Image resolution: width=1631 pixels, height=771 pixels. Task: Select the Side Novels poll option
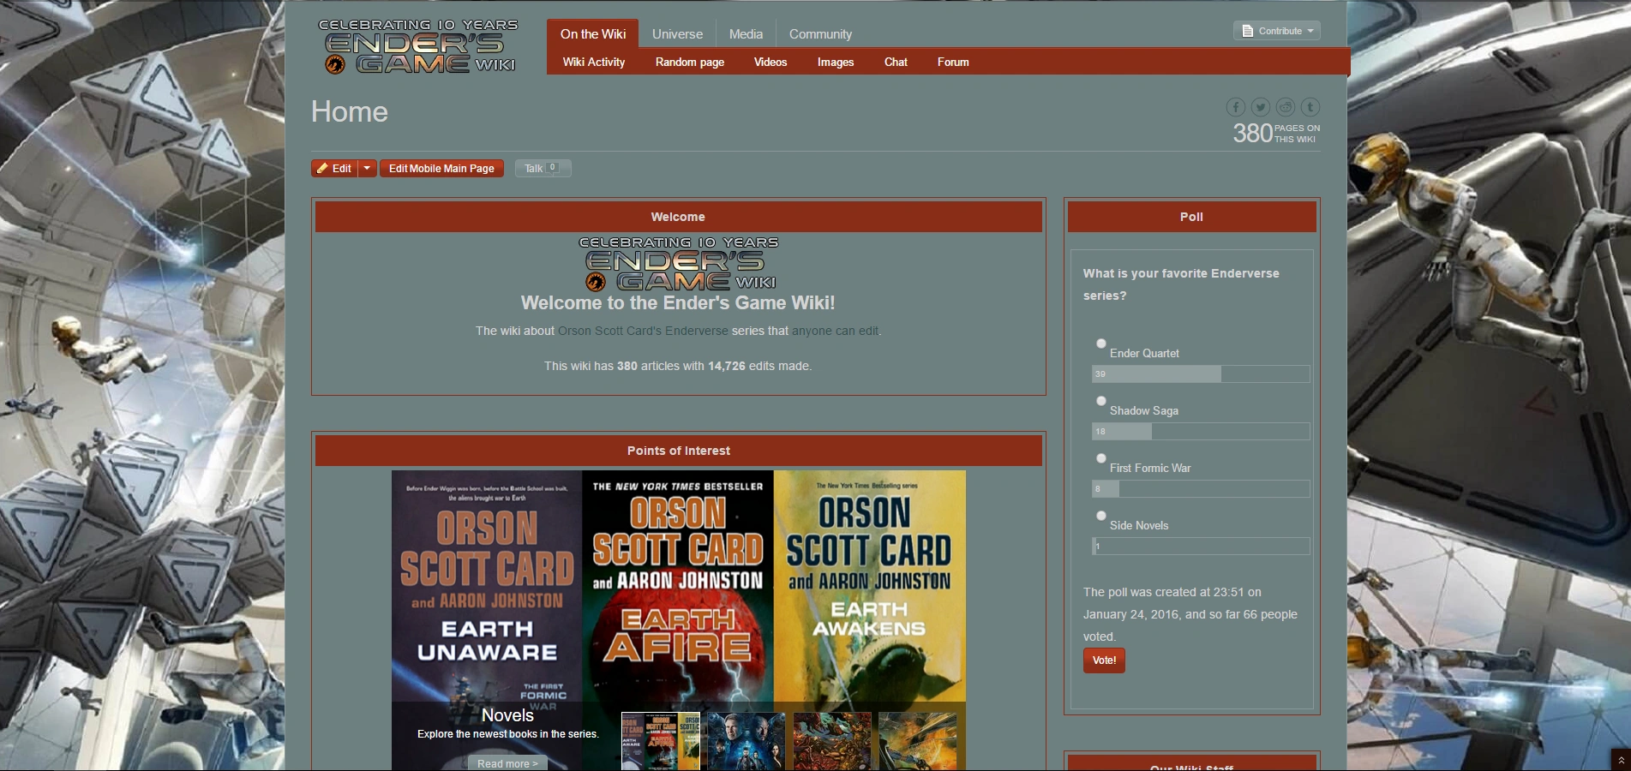coord(1101,516)
